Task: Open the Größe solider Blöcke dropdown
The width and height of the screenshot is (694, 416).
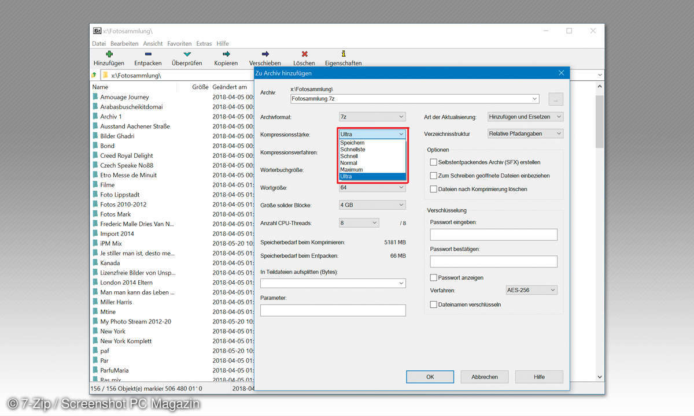Action: [x=372, y=205]
